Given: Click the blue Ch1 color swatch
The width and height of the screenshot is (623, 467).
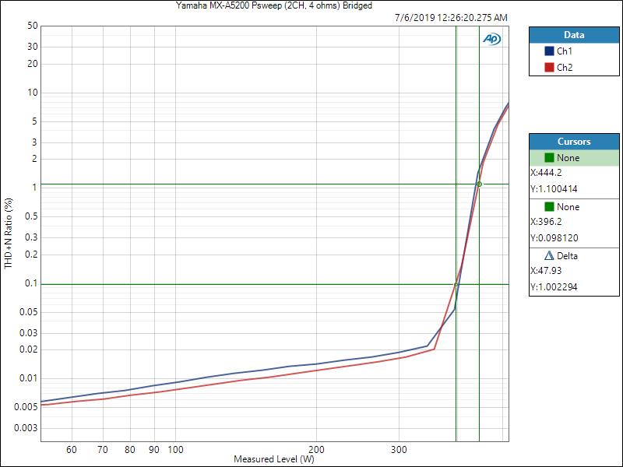Looking at the screenshot, I should click(x=549, y=51).
